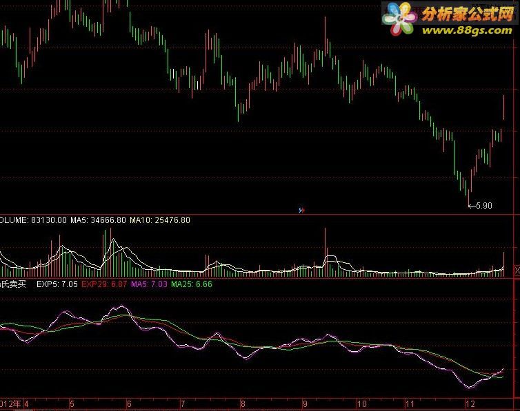Image resolution: width=520 pixels, height=411 pixels.
Task: Click month 7 on the time axis
Action: click(x=182, y=403)
